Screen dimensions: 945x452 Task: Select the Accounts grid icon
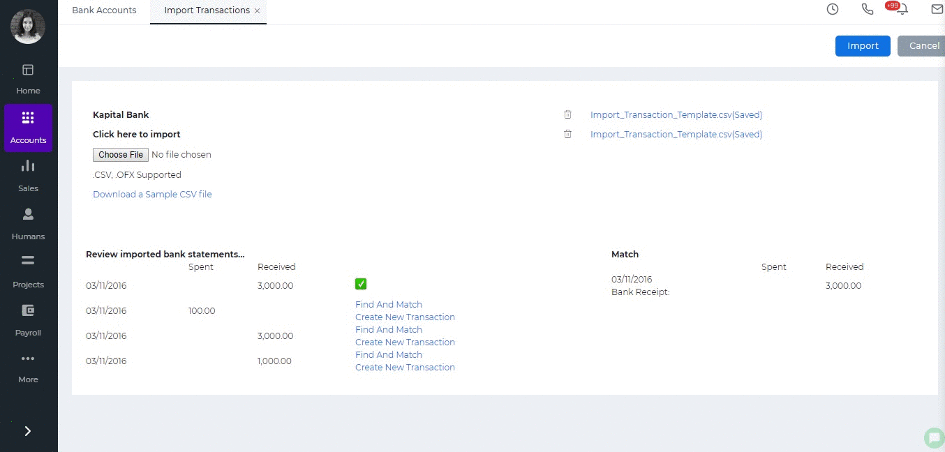tap(28, 118)
